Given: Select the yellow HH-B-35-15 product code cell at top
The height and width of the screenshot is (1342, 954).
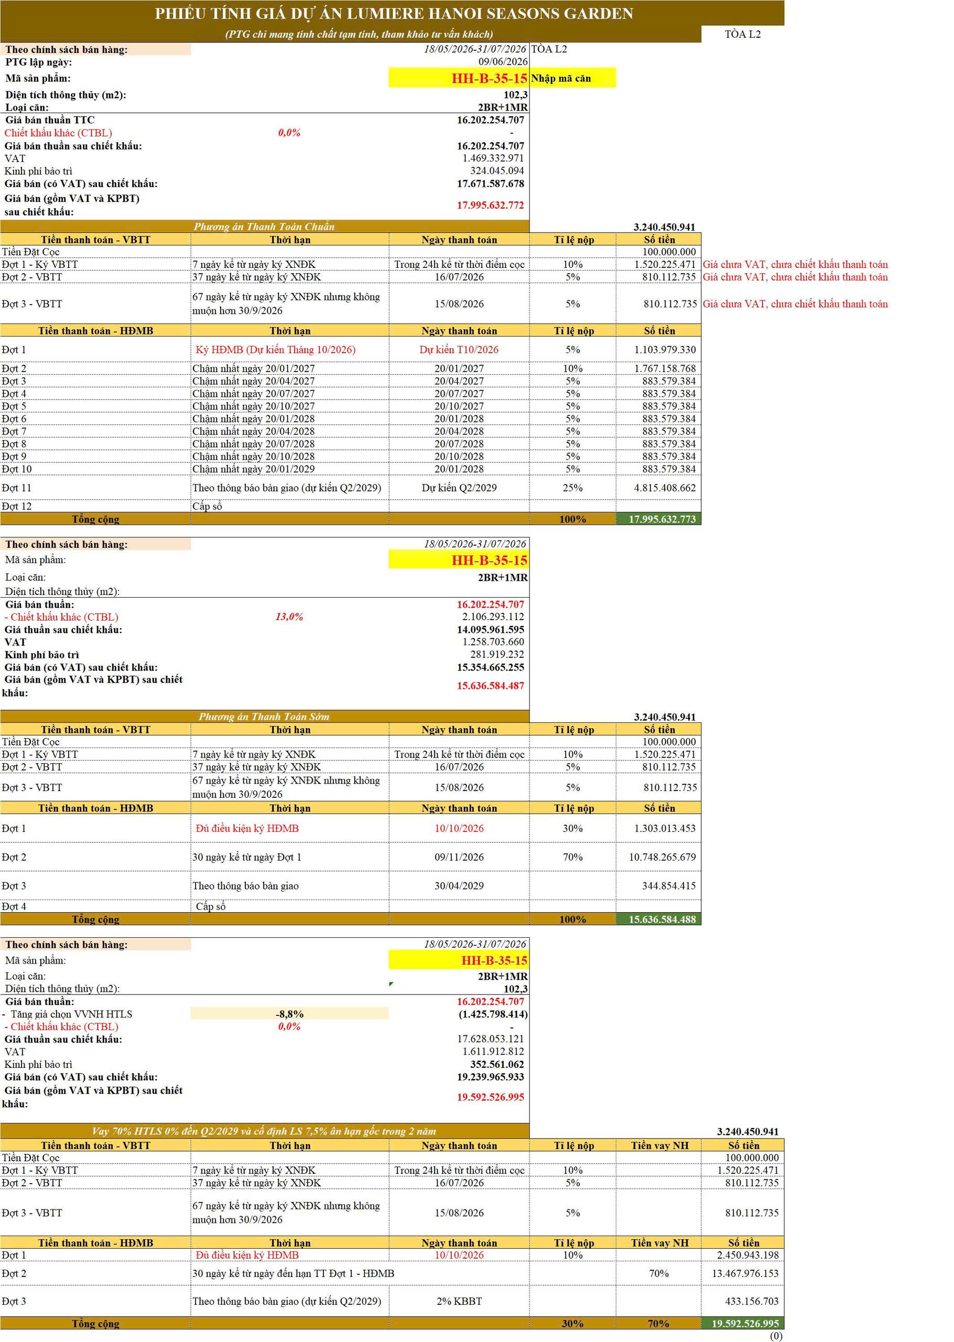Looking at the screenshot, I should coord(459,78).
